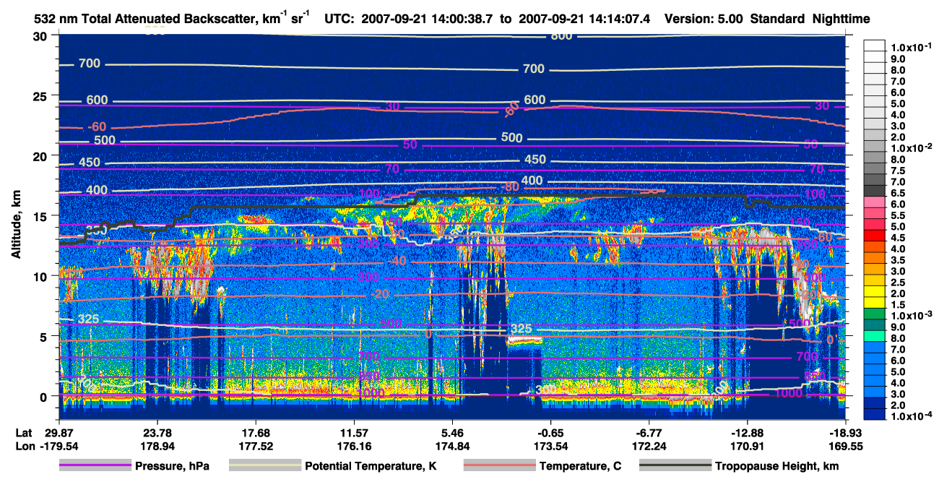
Task: Click the 'Temperature, C' legend label
Action: tap(580, 466)
